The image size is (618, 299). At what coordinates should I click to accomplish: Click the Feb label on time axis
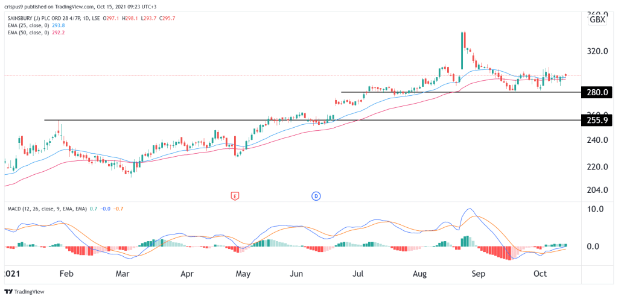(65, 274)
